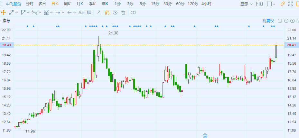
Task: Expand the layout square dropdown arrow
Action: (x=274, y=4)
